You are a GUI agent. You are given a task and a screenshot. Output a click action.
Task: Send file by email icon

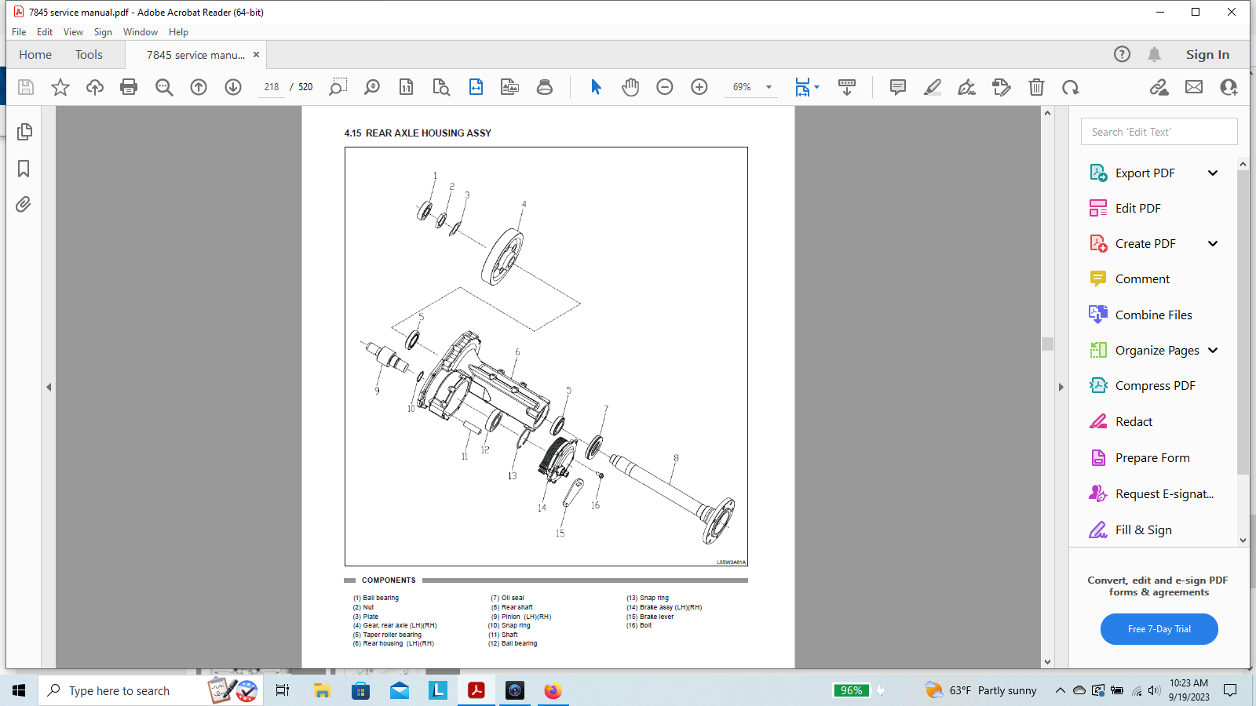(1194, 87)
